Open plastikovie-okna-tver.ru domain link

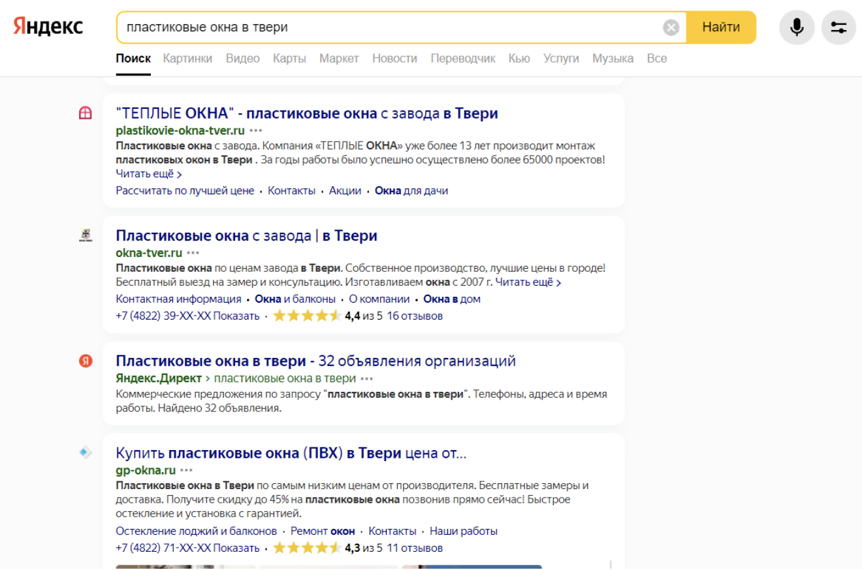[x=180, y=130]
